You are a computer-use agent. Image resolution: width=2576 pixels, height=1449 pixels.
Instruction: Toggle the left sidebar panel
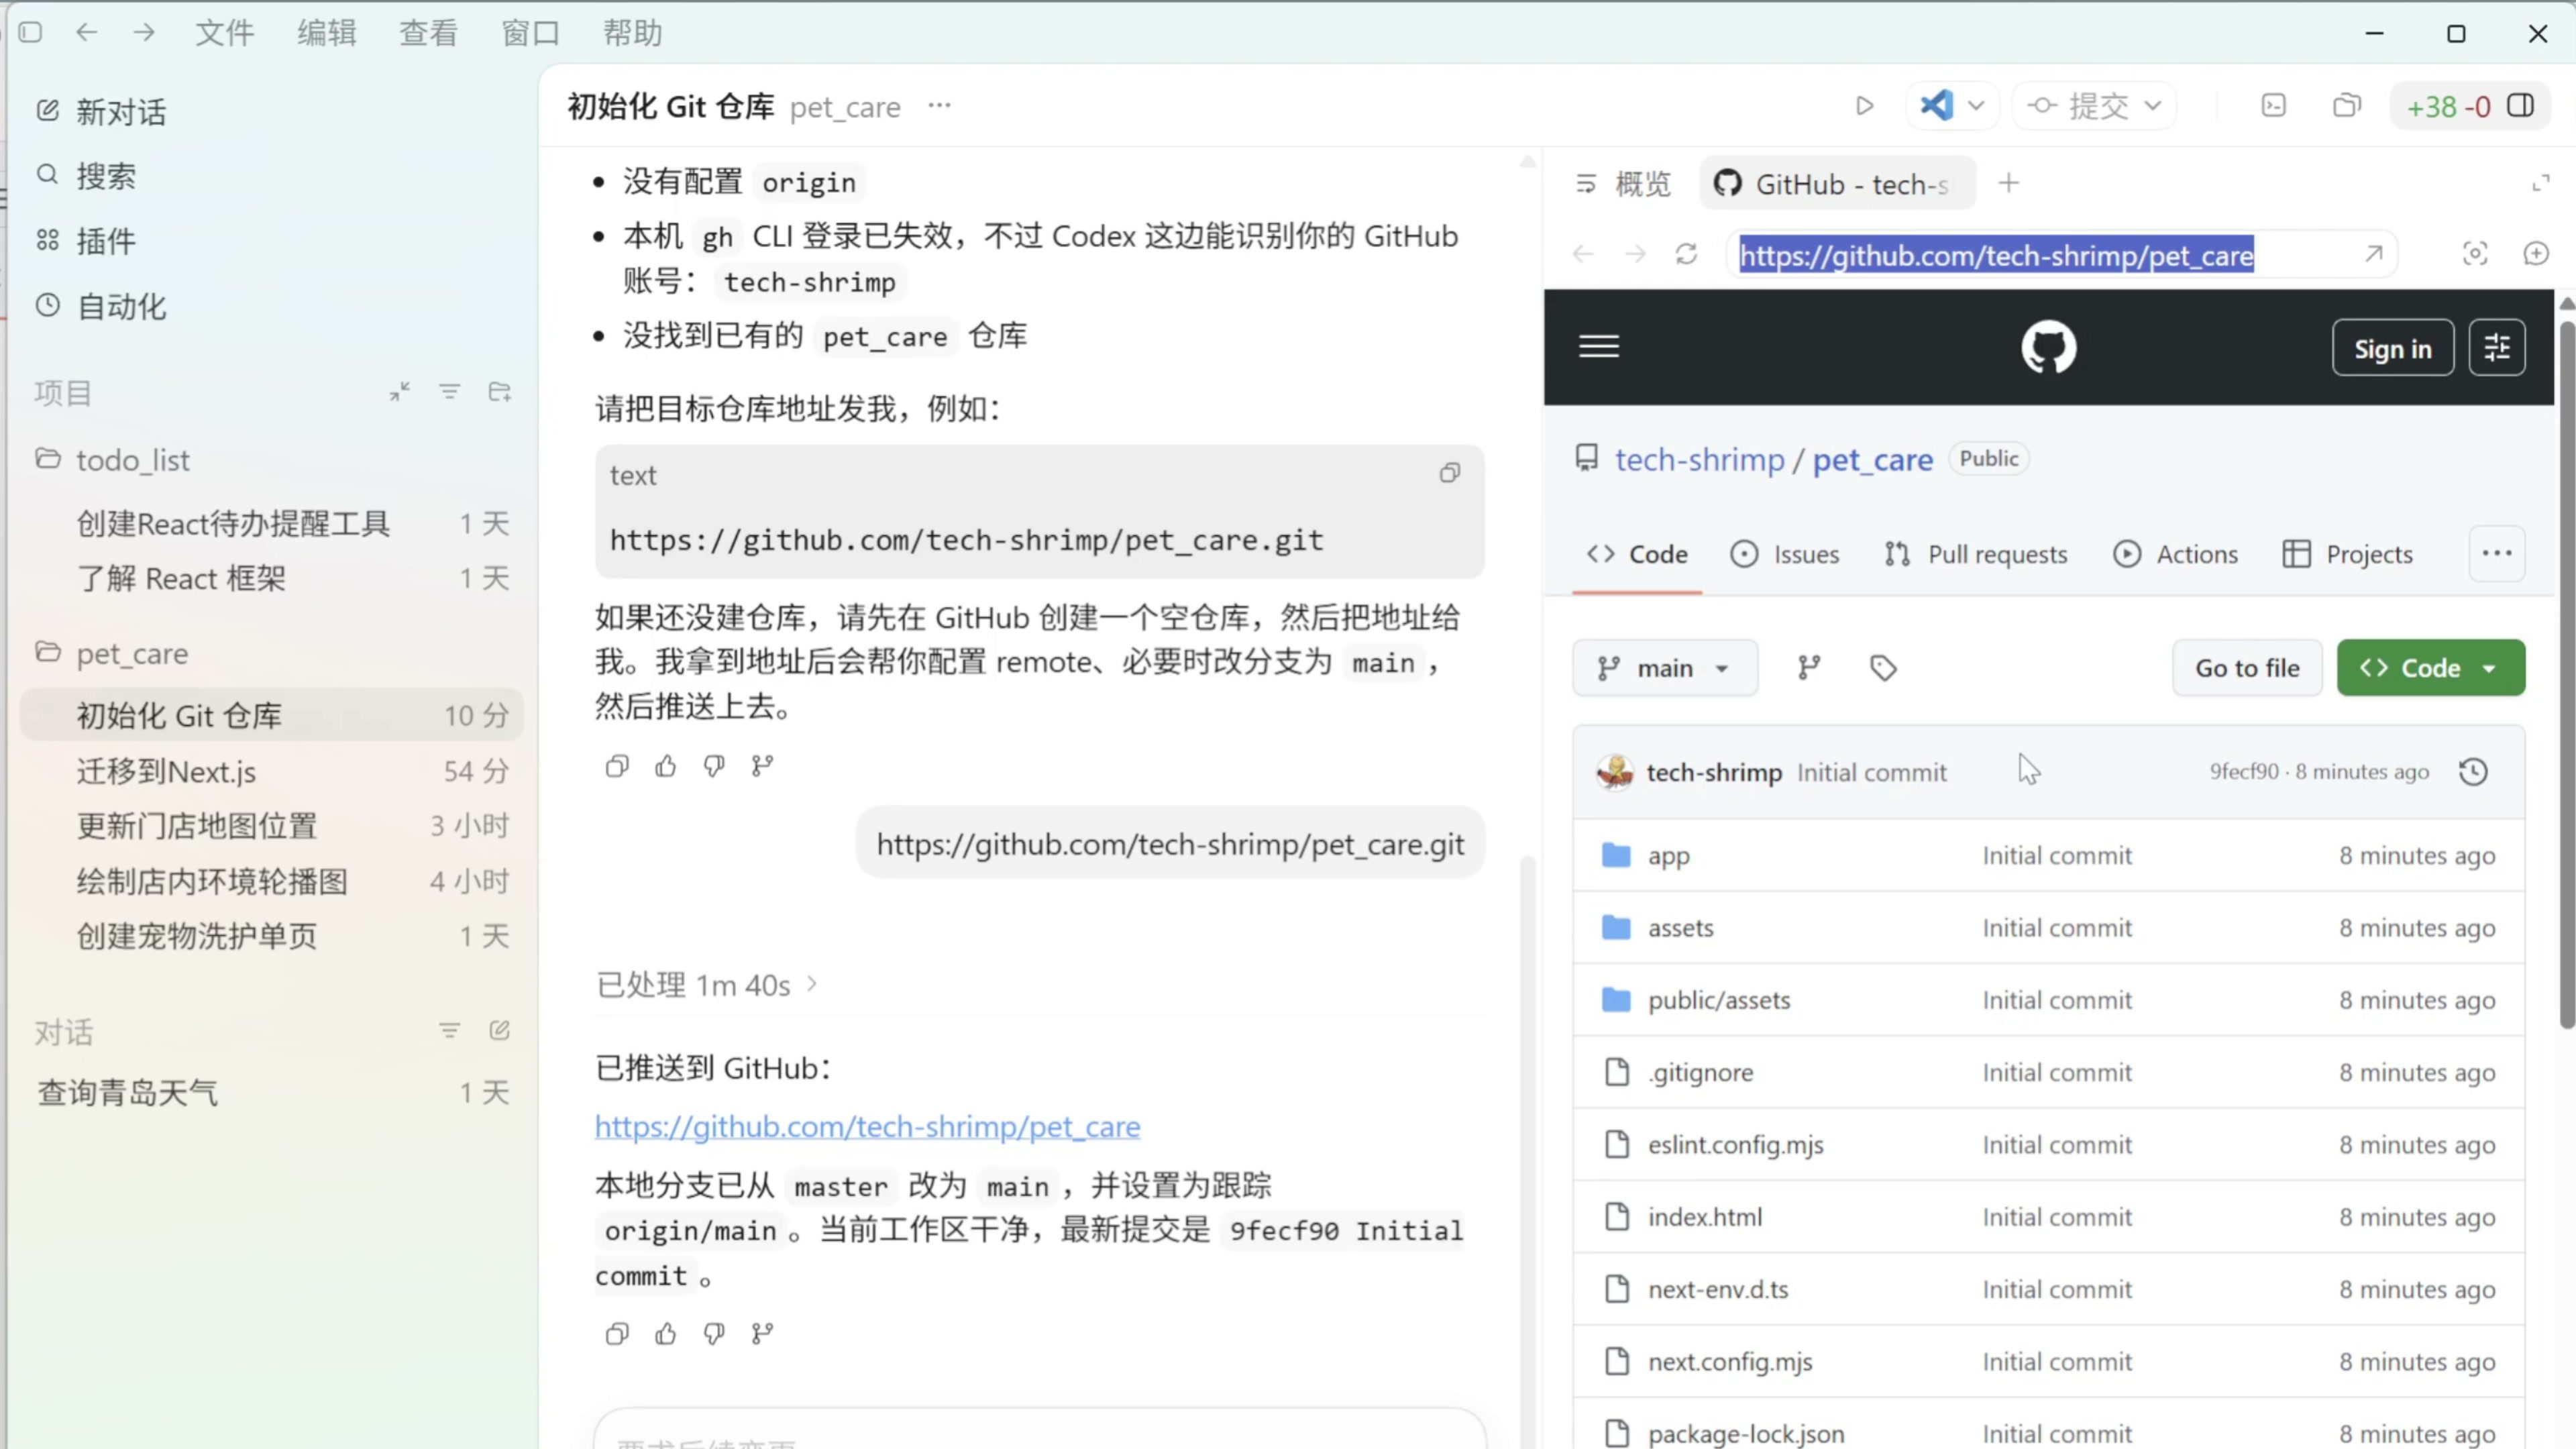point(31,33)
